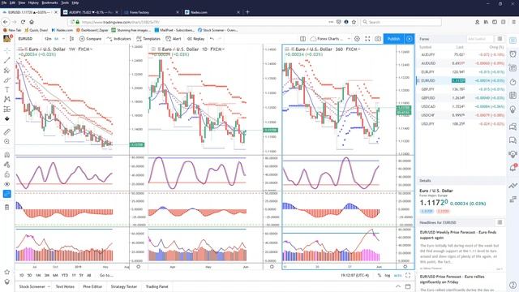The height and width of the screenshot is (292, 519).
Task: Open indicator Templates dropdown
Action: (148, 39)
